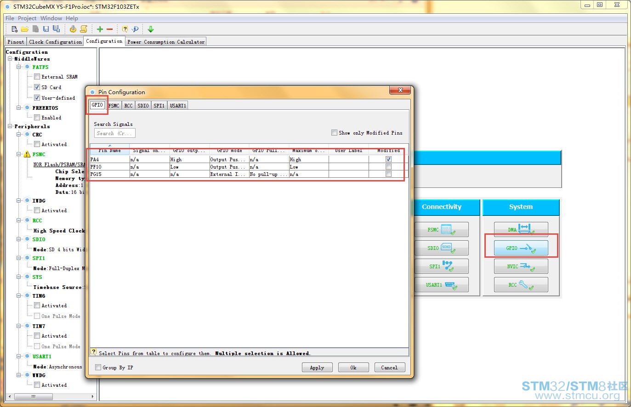Screen dimensions: 631x407
Task: Confirm with the Ok button
Action: pyautogui.click(x=353, y=367)
